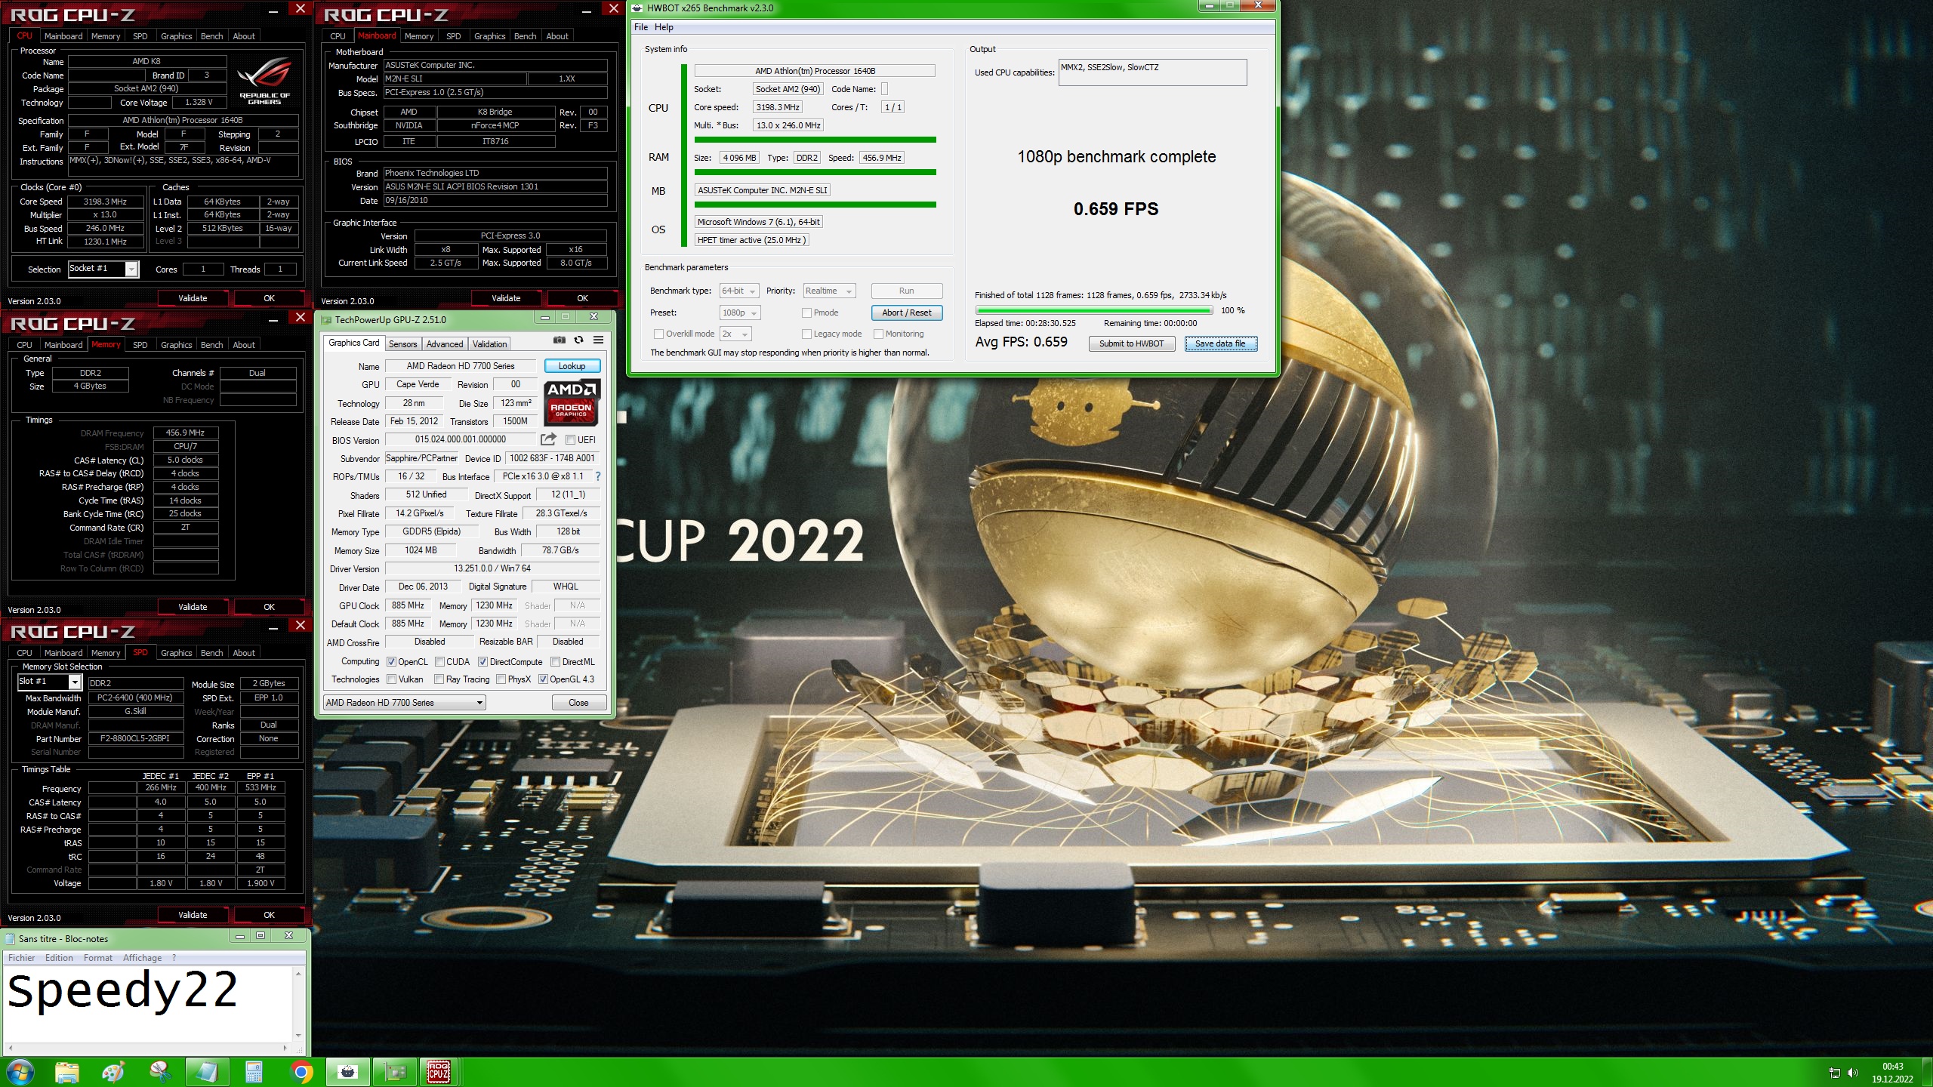Image resolution: width=1933 pixels, height=1087 pixels.
Task: Enable Legacy mode checkbox
Action: [806, 334]
